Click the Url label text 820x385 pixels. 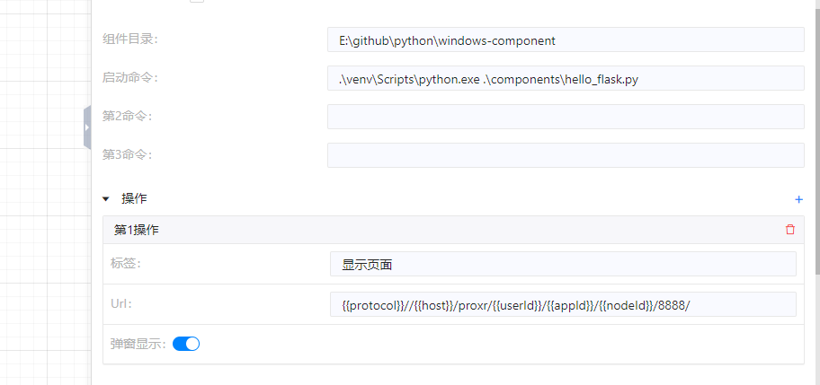click(x=121, y=303)
